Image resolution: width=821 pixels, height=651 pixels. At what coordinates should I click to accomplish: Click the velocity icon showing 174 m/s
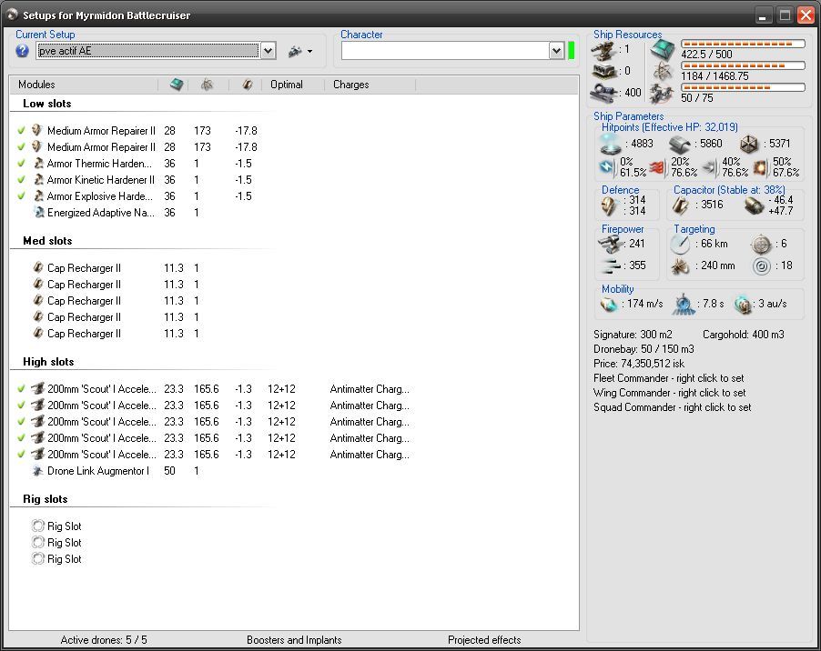point(609,305)
